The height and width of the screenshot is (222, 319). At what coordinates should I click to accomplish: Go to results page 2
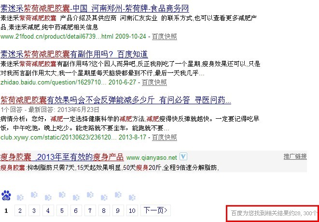pos(20,210)
